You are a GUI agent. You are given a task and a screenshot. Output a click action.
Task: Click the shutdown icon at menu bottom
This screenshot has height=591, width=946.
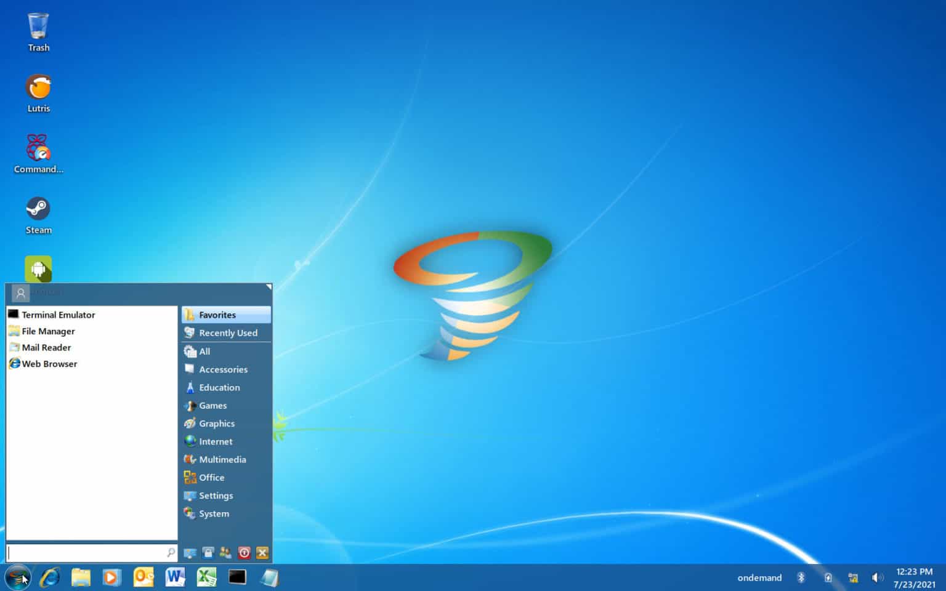[244, 552]
